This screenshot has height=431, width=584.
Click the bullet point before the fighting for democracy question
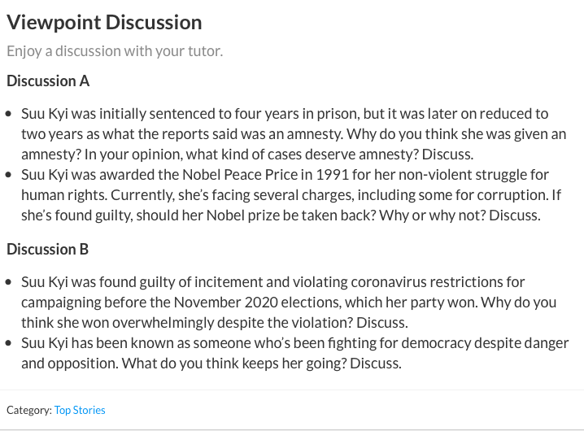tap(9, 343)
